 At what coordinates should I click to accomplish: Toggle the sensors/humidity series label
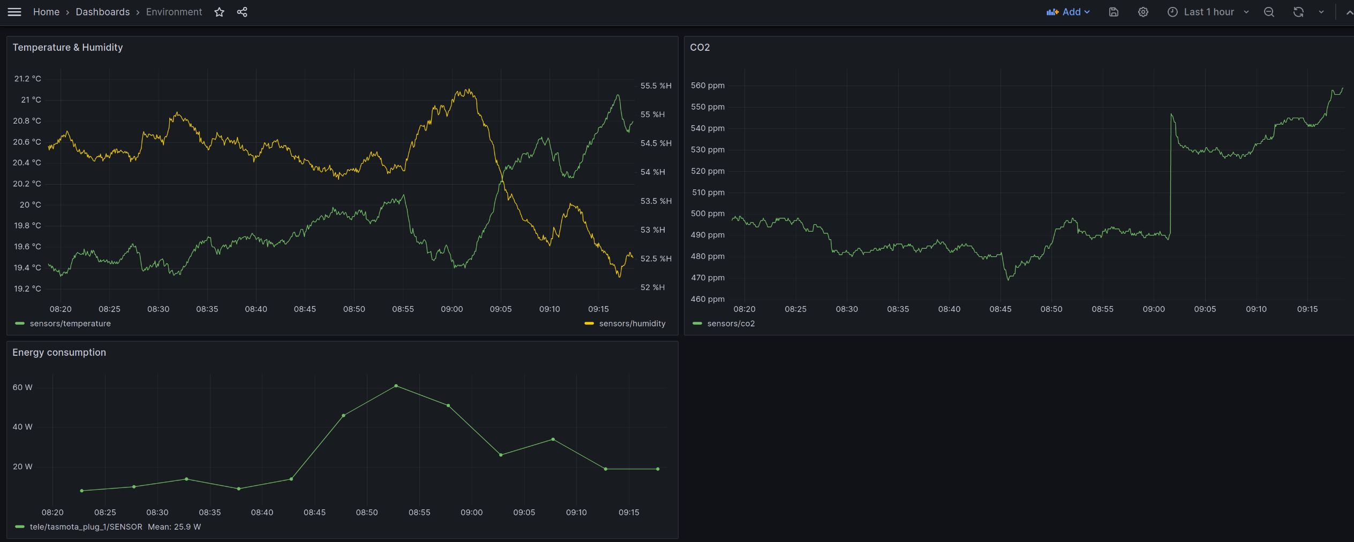[x=632, y=324]
